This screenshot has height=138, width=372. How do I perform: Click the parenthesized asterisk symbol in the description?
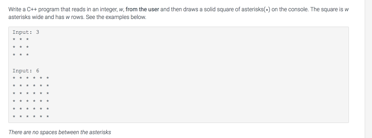[267, 10]
